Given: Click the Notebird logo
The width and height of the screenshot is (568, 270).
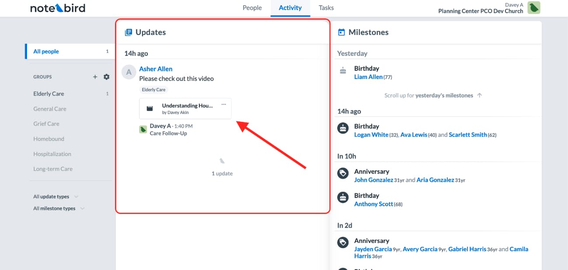Looking at the screenshot, I should pyautogui.click(x=58, y=8).
